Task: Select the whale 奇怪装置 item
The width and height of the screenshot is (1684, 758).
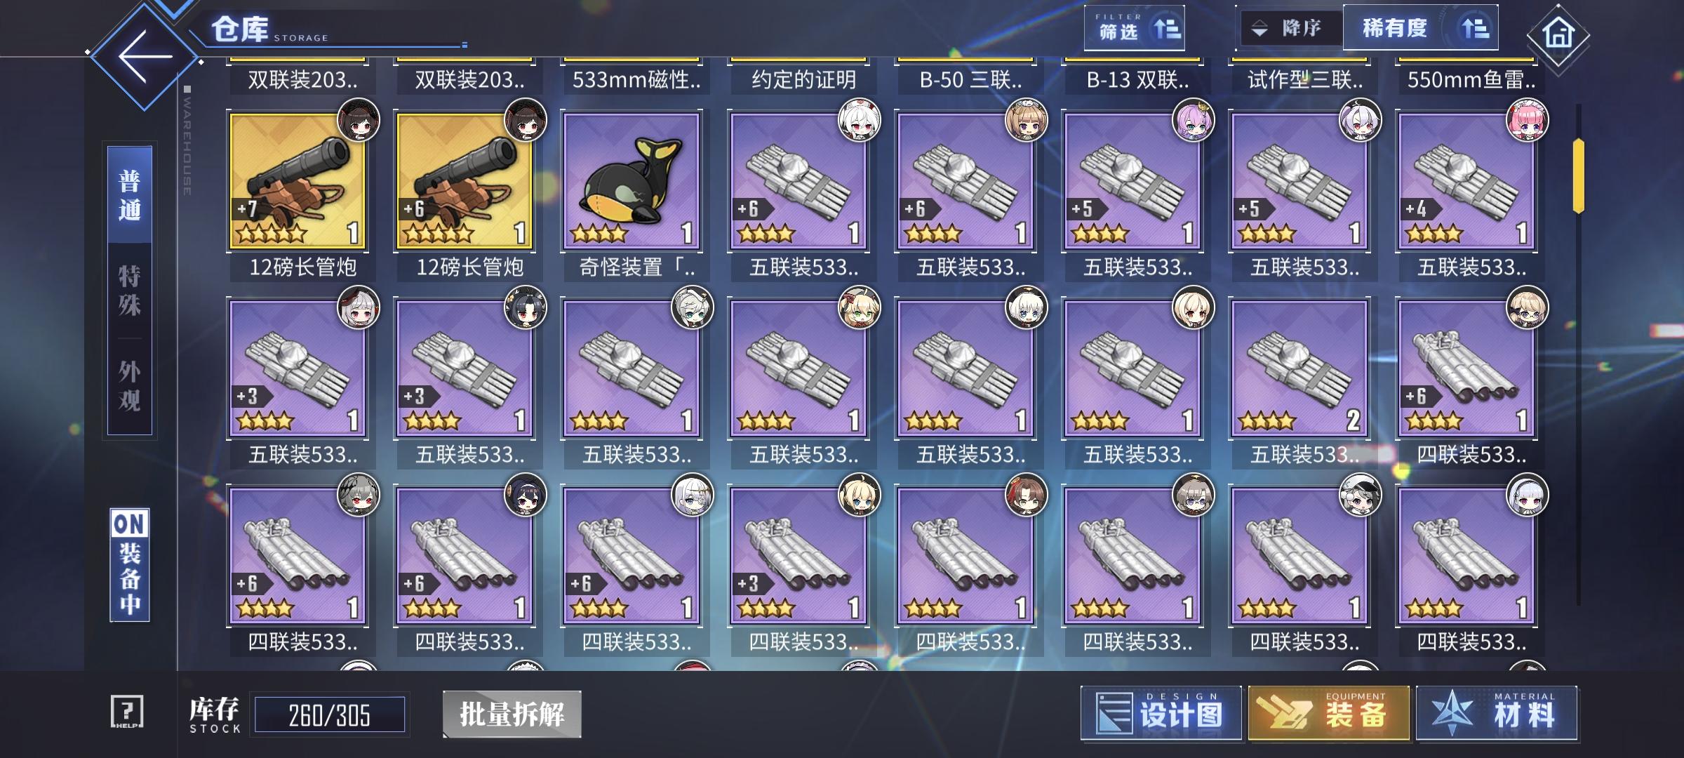Action: click(631, 180)
